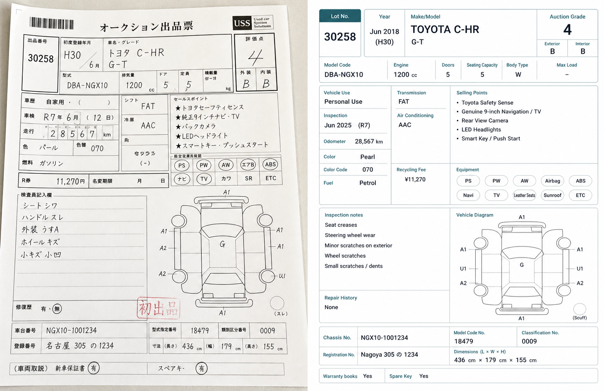Click the Warranty books Yes value
Viewport: 604px width, 391px height.
click(x=368, y=376)
